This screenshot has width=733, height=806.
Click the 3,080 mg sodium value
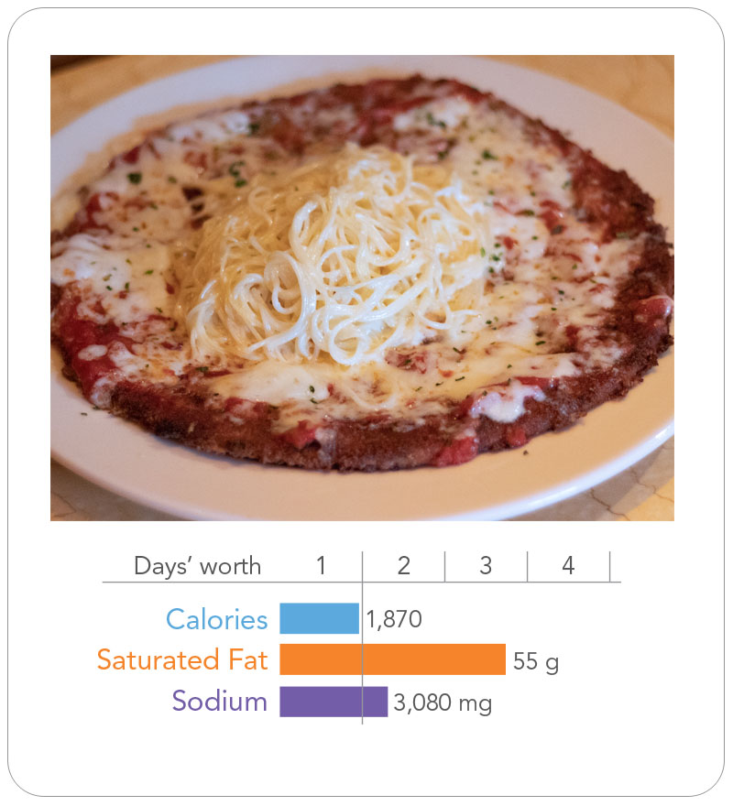click(443, 703)
